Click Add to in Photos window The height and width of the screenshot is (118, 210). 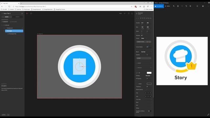pyautogui.click(x=167, y=6)
